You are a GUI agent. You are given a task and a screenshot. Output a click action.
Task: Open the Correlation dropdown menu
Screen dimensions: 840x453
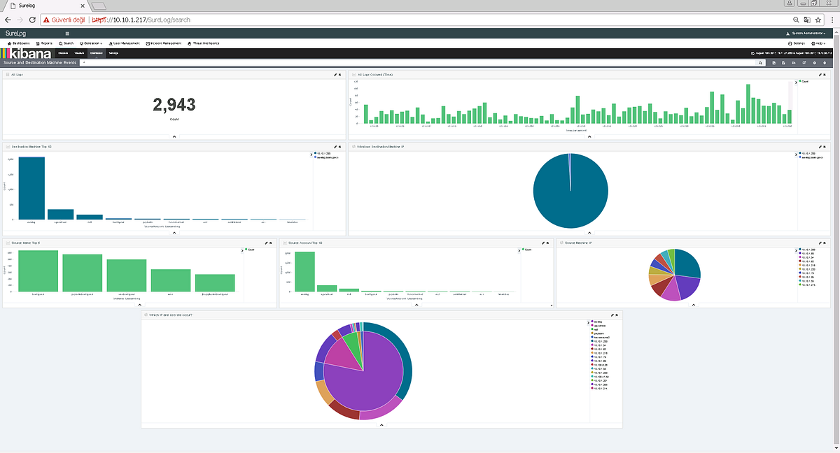(91, 43)
